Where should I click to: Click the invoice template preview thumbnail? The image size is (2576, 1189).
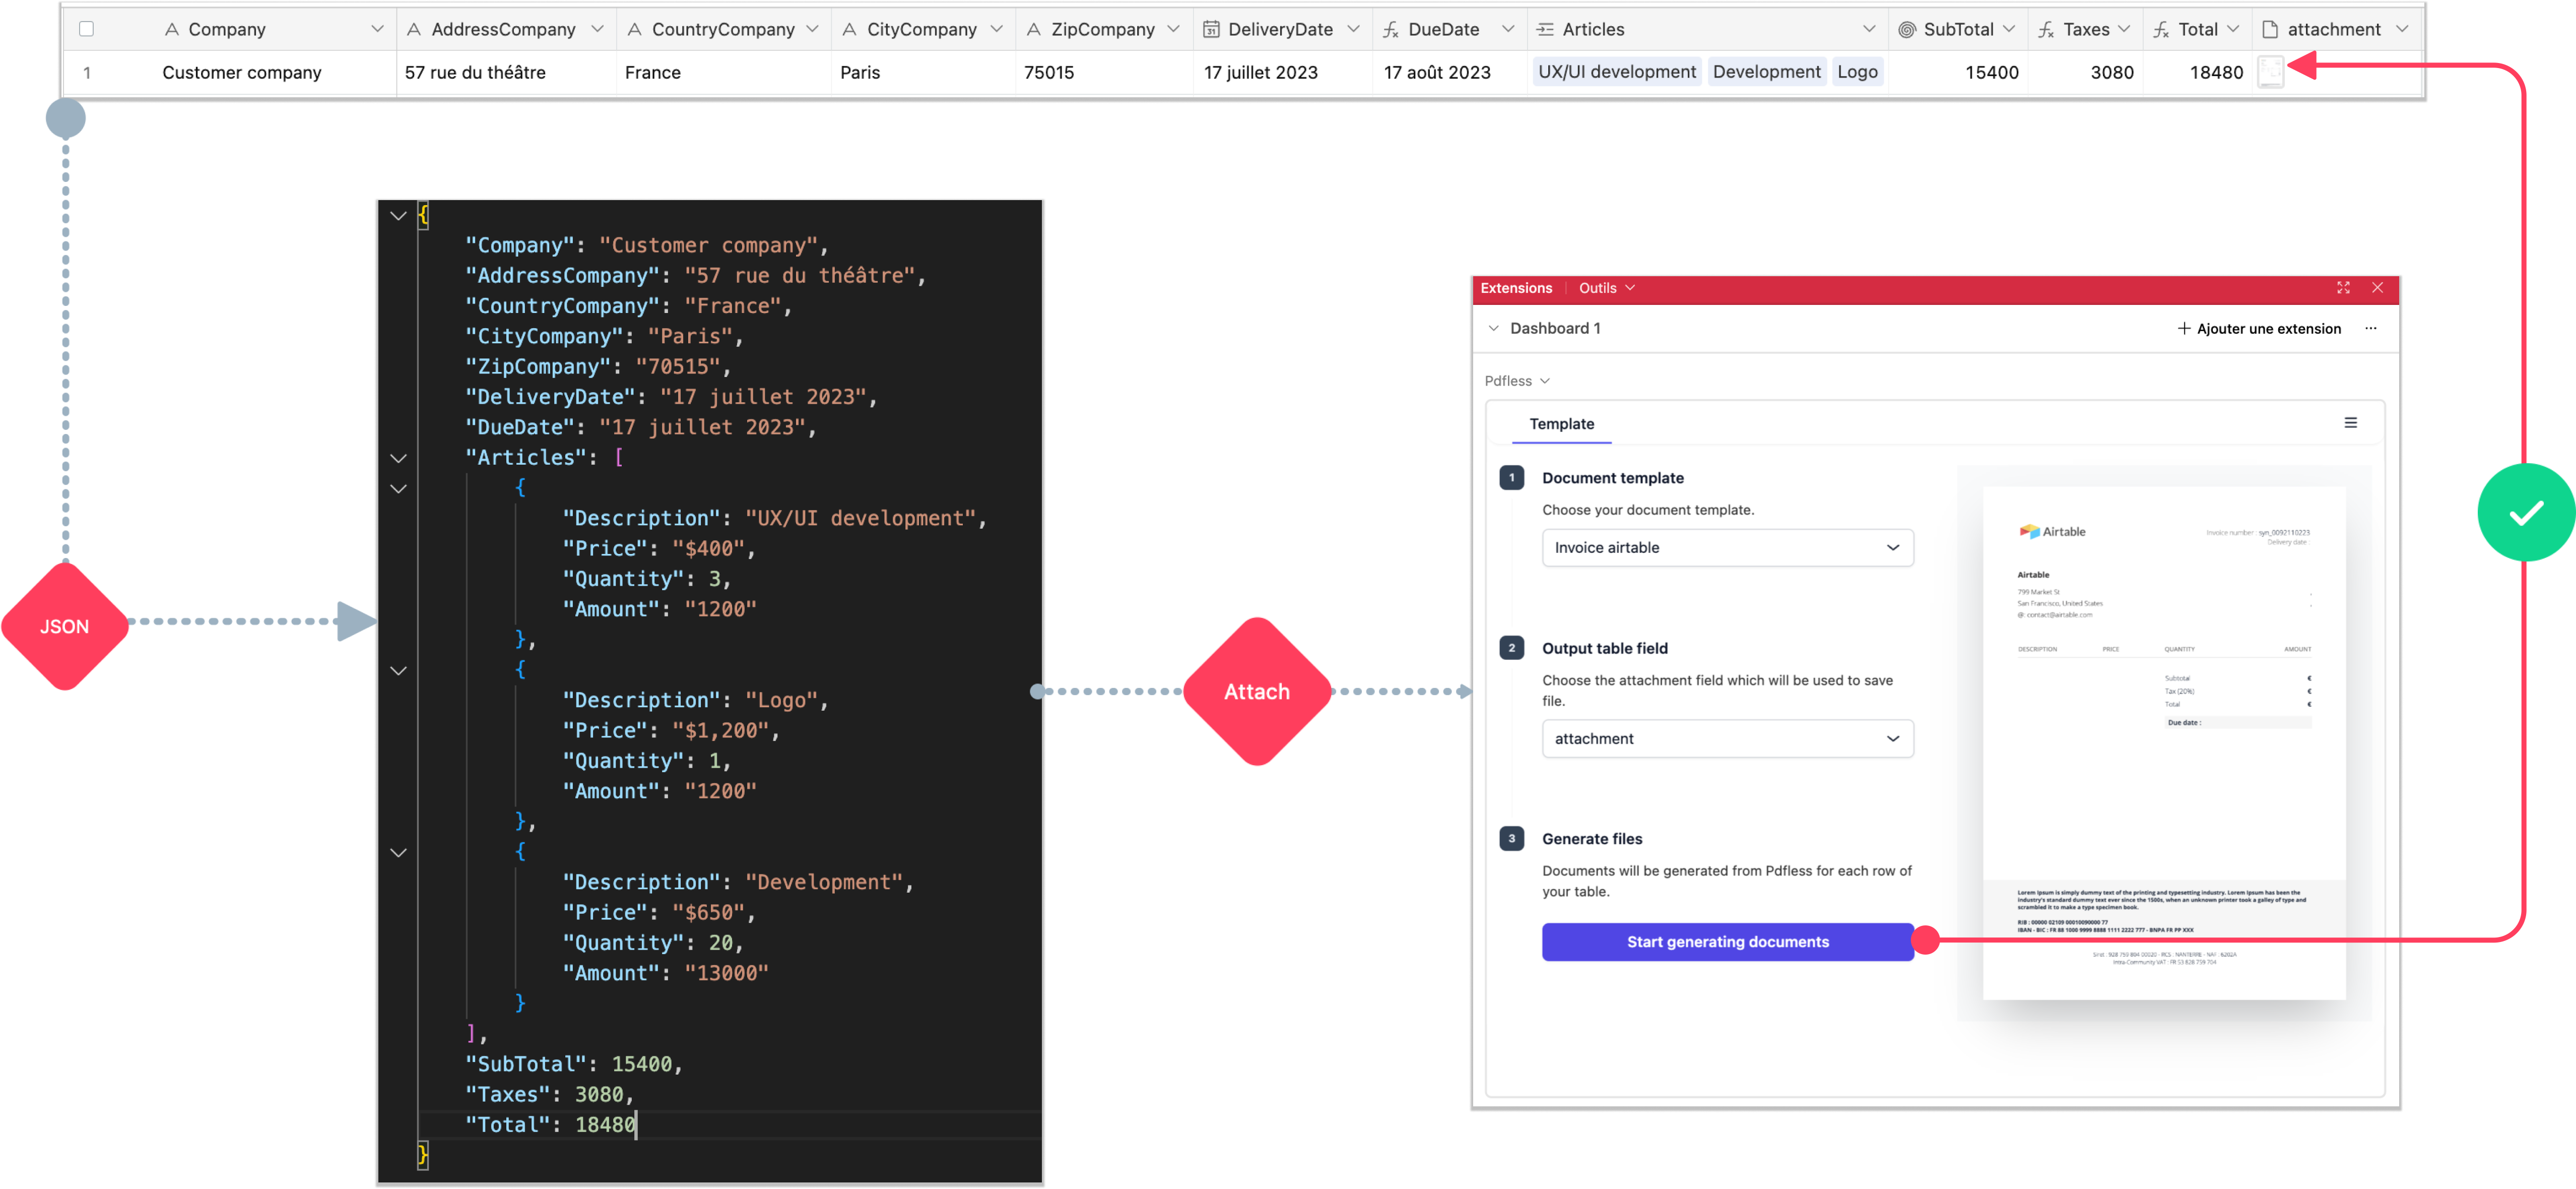(2163, 742)
